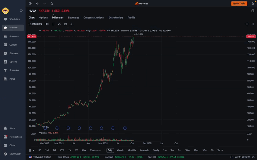Open Discover in the sidebar
The width and height of the screenshot is (257, 160).
coord(13,53)
